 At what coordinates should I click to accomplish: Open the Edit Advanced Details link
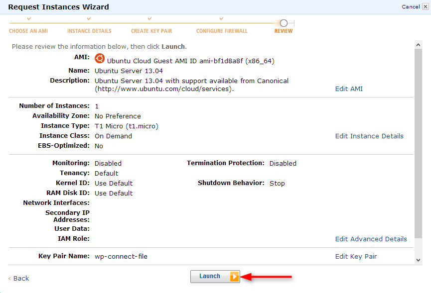coord(371,239)
